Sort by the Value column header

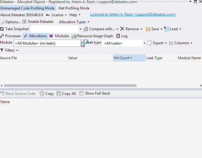tap(90, 58)
